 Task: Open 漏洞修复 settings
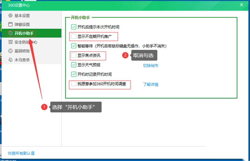pos(31,51)
